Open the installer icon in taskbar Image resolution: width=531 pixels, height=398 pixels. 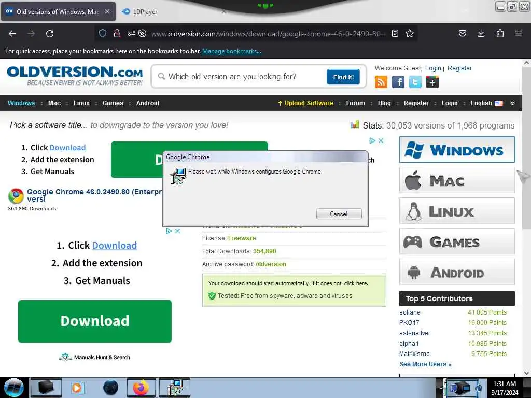tap(175, 388)
